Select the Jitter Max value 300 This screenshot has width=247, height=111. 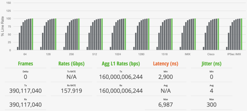(211, 105)
